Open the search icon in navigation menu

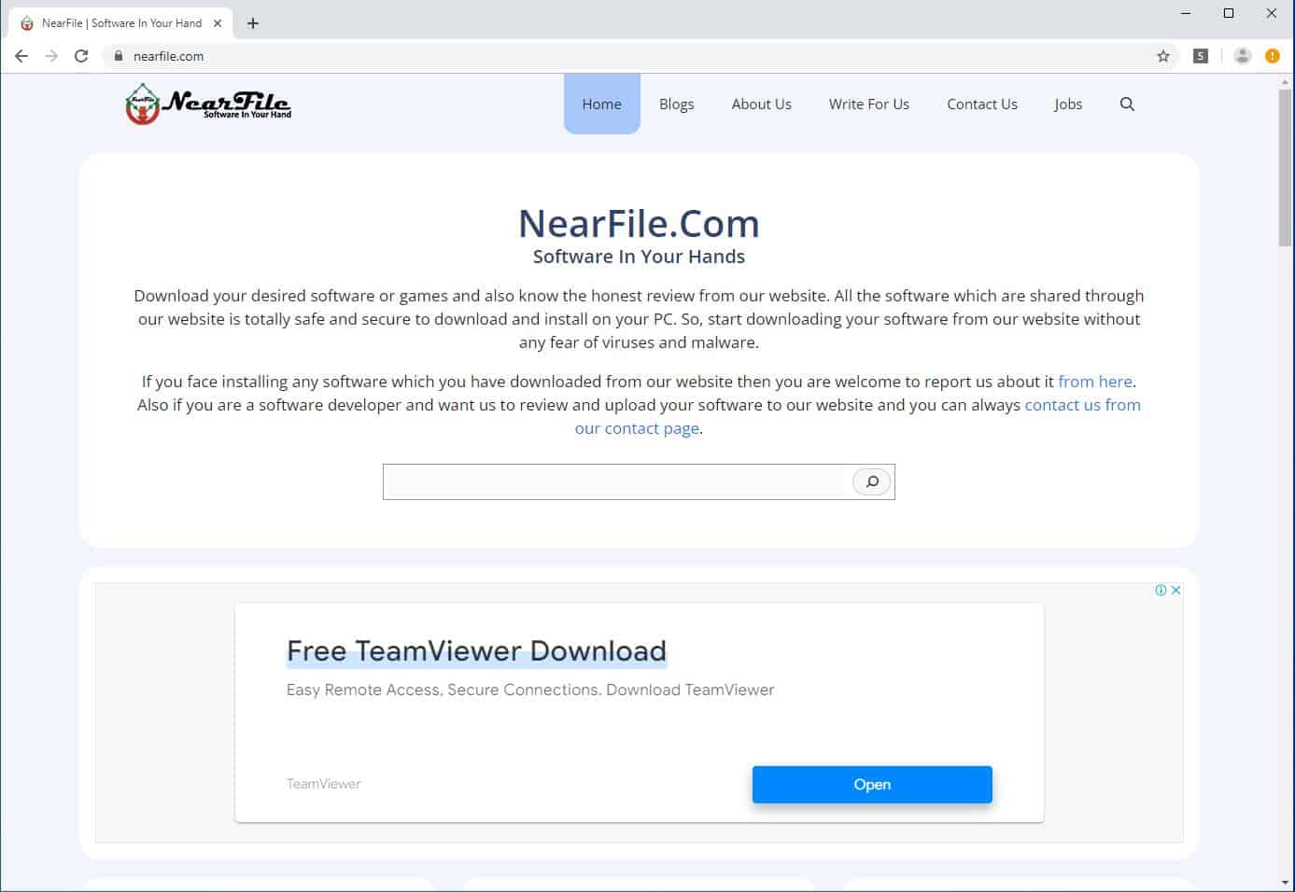(1127, 105)
